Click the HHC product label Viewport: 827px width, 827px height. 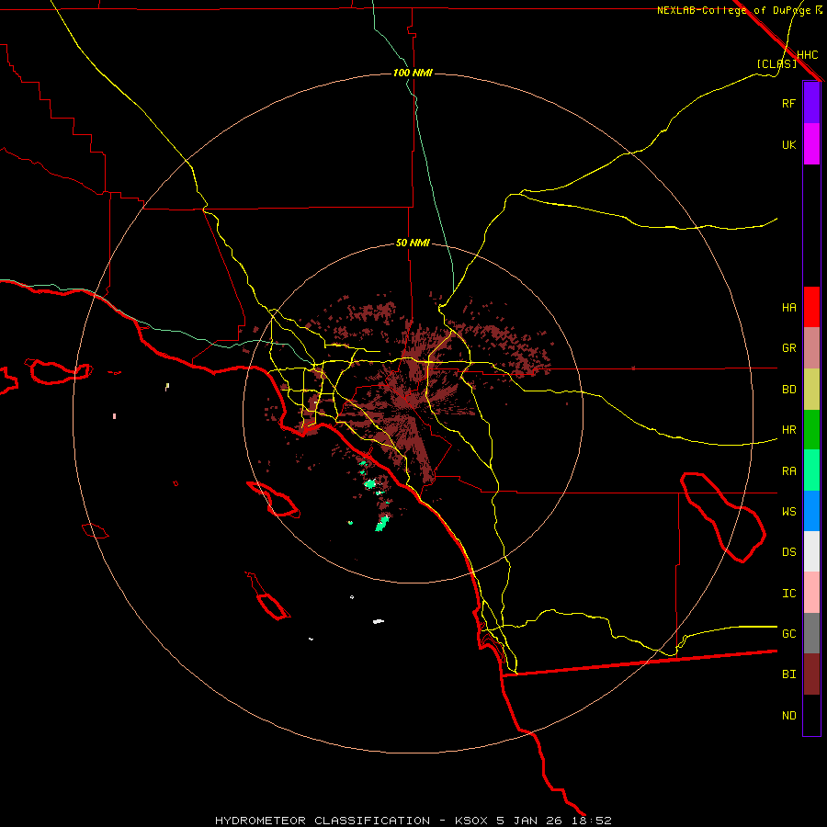coord(807,55)
